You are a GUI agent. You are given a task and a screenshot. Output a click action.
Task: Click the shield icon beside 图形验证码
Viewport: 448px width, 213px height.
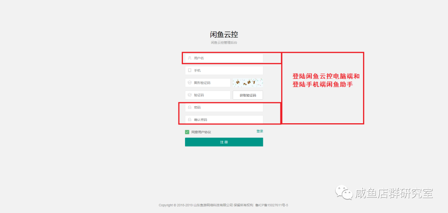(190, 83)
